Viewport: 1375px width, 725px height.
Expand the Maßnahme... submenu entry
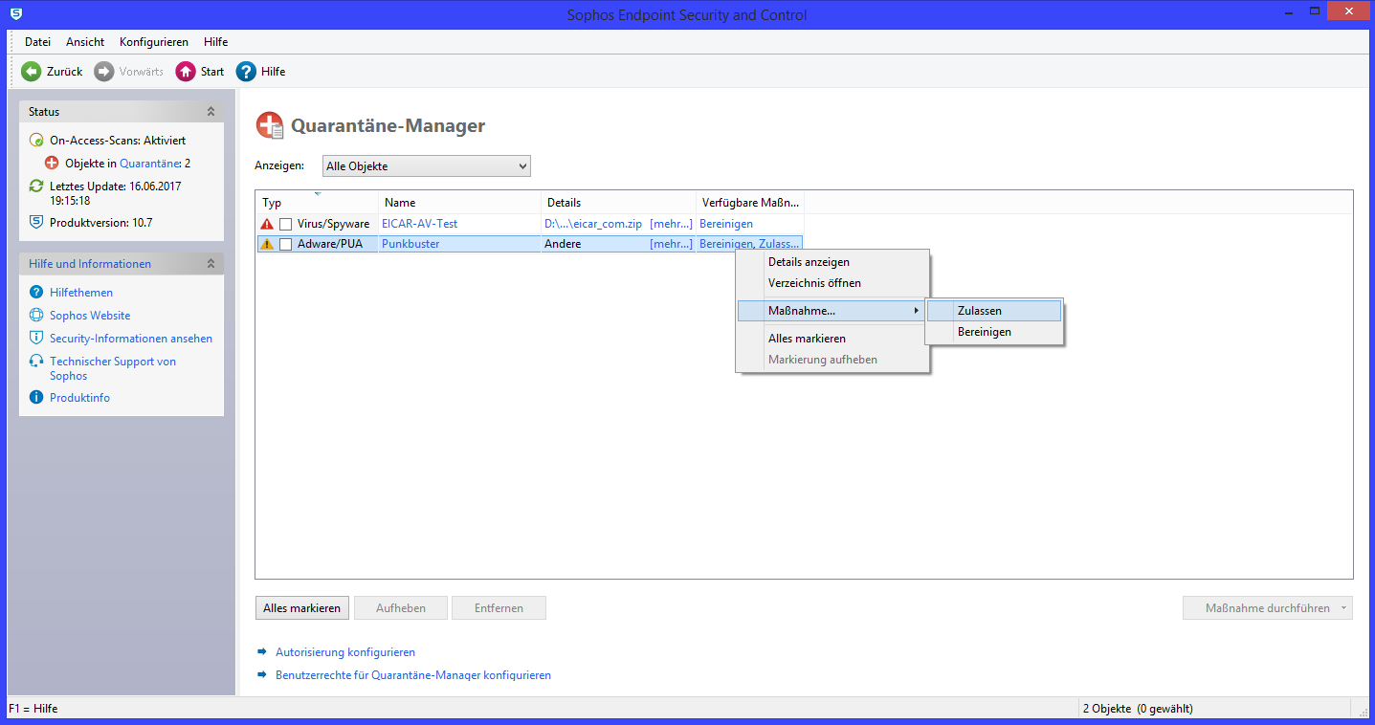[x=831, y=311]
